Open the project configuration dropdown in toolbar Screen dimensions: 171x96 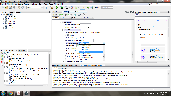click(42, 8)
